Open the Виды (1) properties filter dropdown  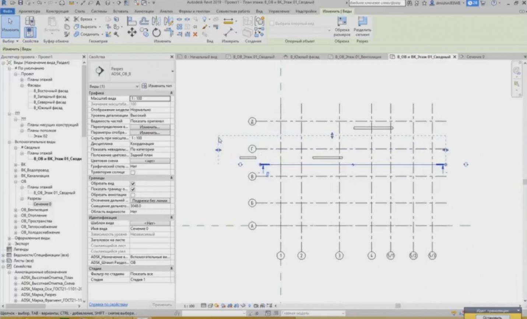114,86
